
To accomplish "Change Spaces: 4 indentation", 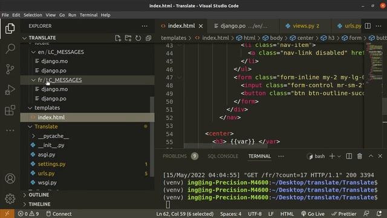I will pyautogui.click(x=231, y=214).
